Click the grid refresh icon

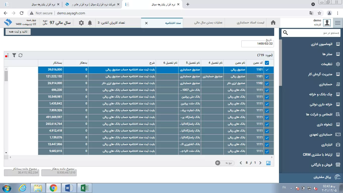click(21, 55)
